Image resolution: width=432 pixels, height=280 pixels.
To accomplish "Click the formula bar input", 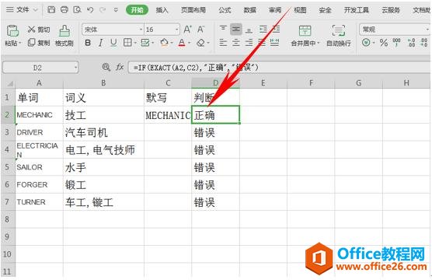I will pyautogui.click(x=279, y=68).
